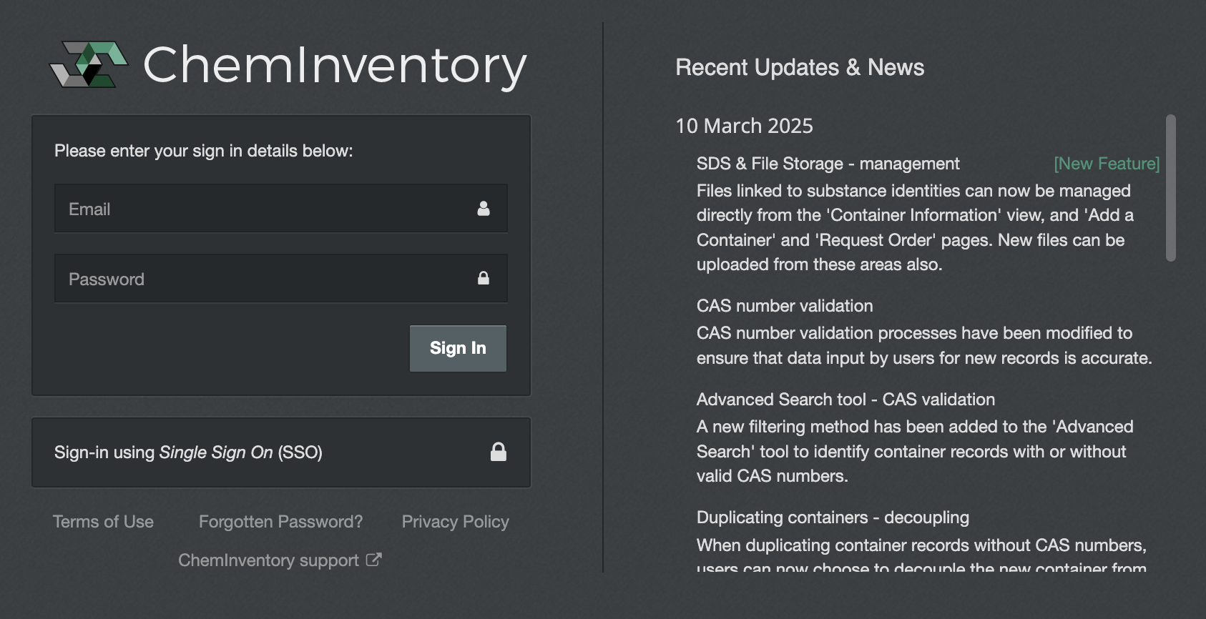Focus the Password input field
The image size is (1206, 619).
pos(265,279)
